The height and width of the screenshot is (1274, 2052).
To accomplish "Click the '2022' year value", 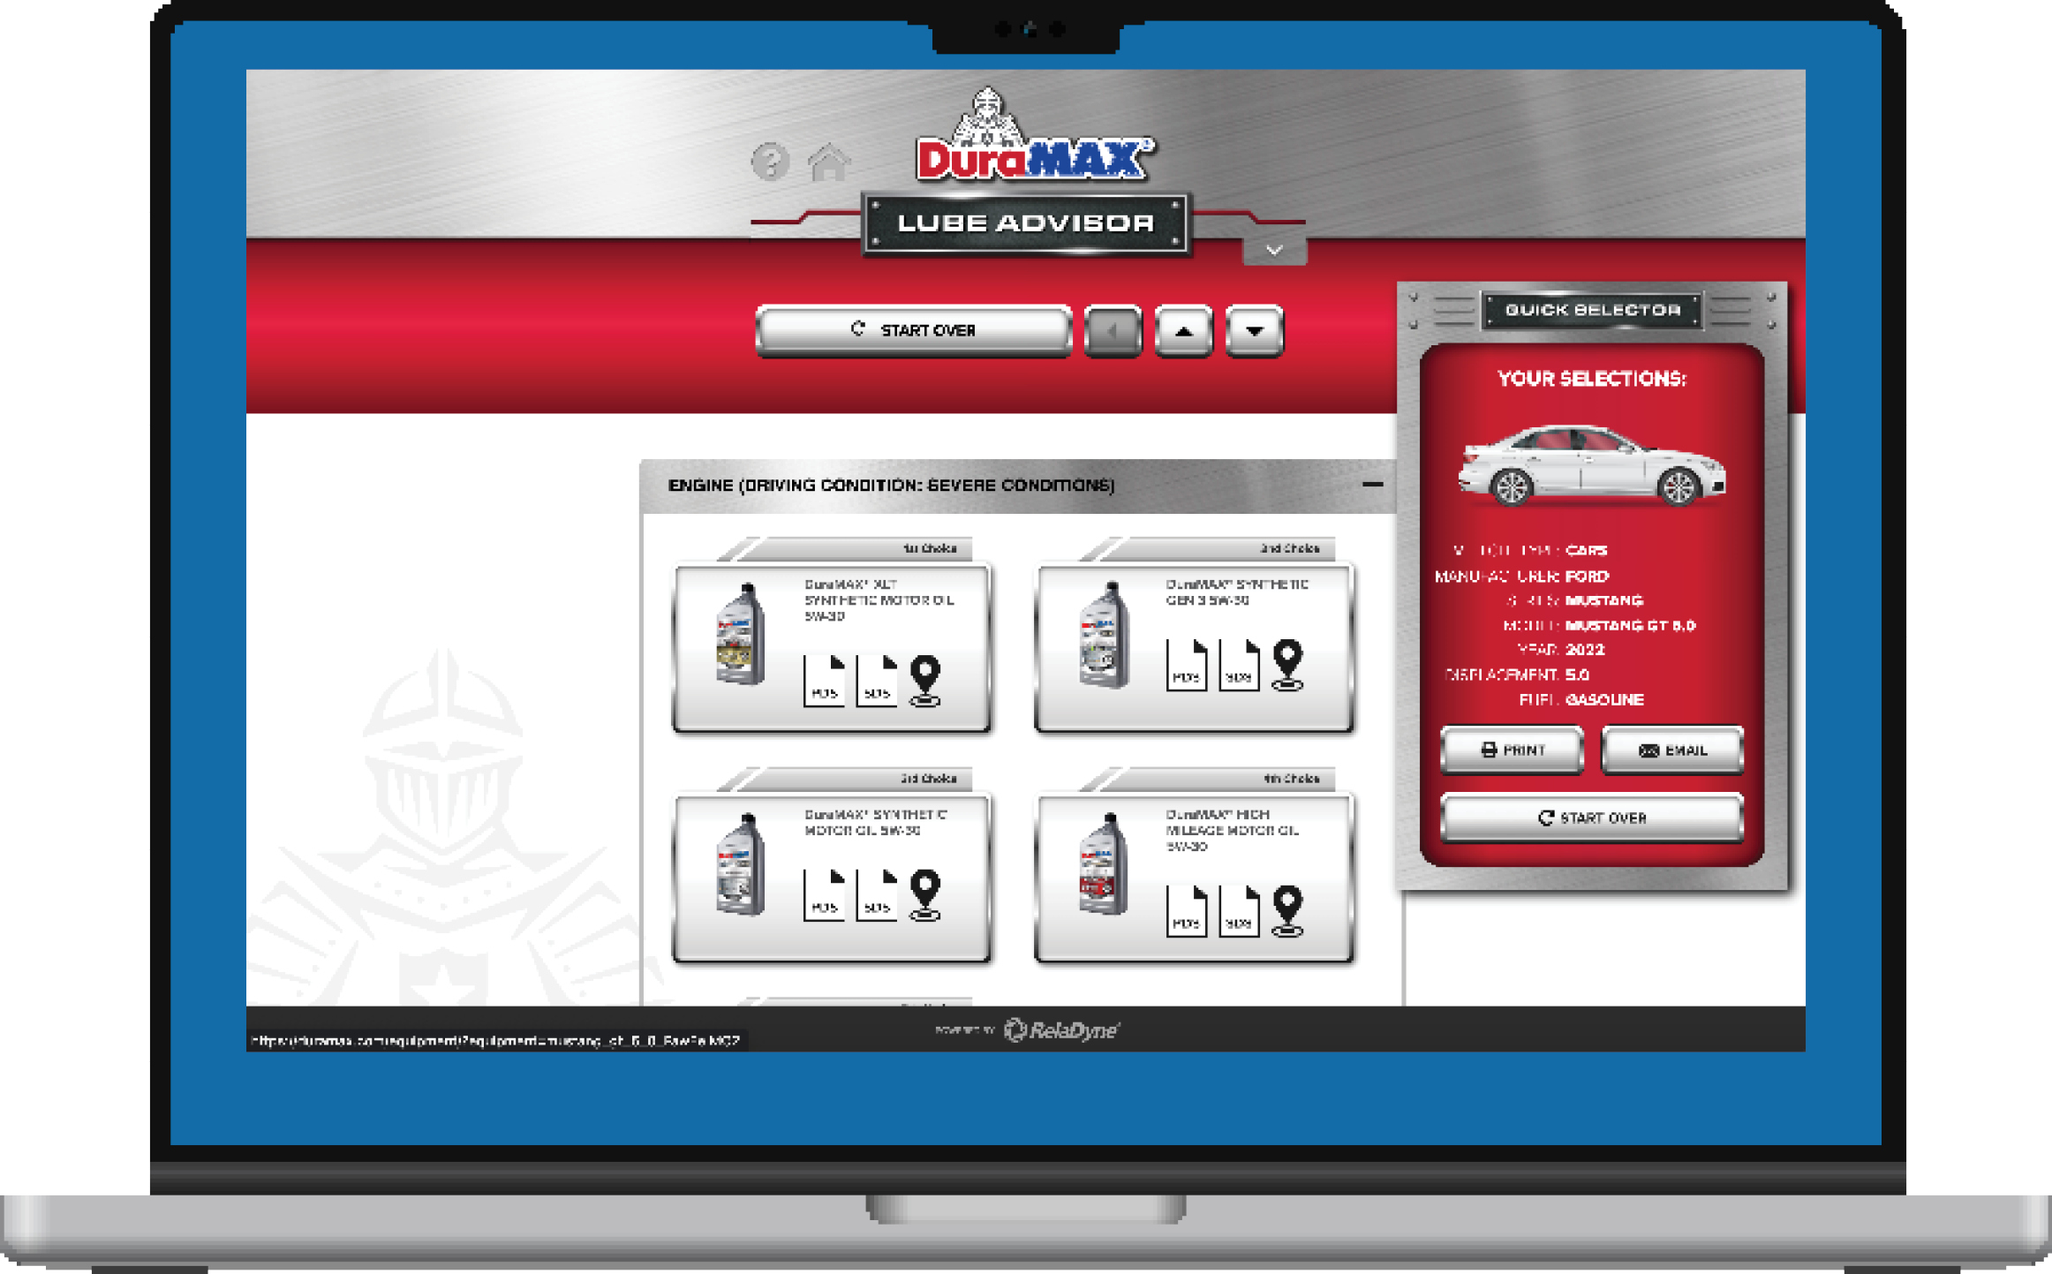I will point(1584,650).
